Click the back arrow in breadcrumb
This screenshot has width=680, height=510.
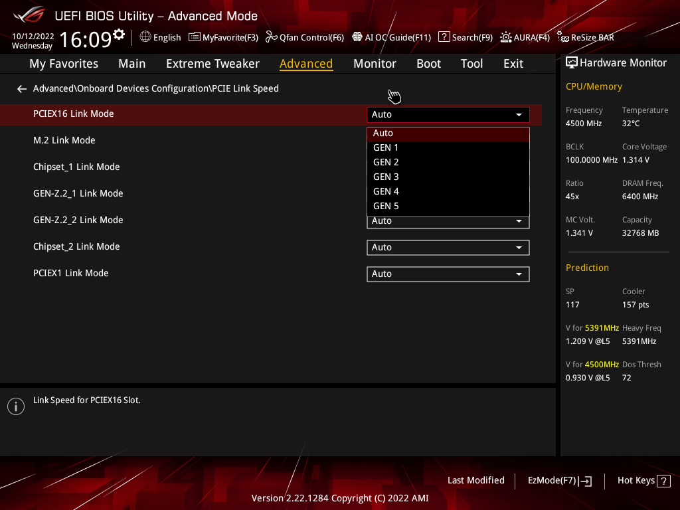pos(22,89)
